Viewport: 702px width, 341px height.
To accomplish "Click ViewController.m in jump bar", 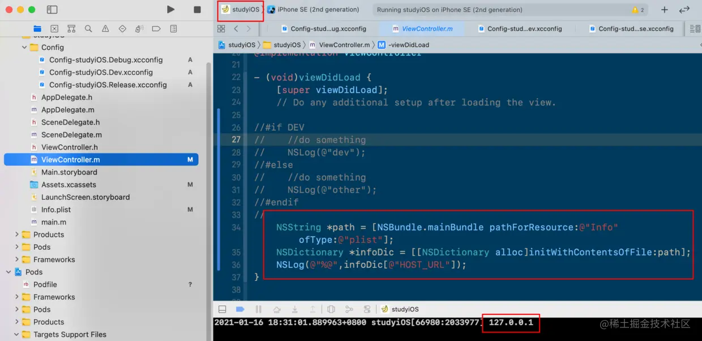I will (x=339, y=45).
